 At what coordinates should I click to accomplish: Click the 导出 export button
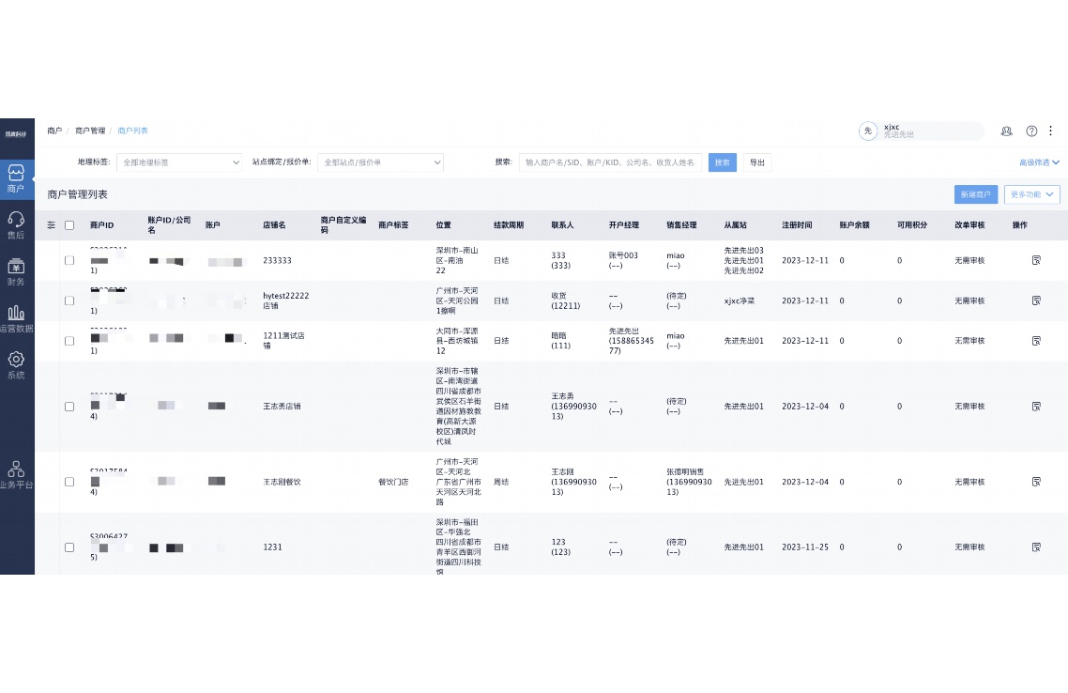(756, 162)
